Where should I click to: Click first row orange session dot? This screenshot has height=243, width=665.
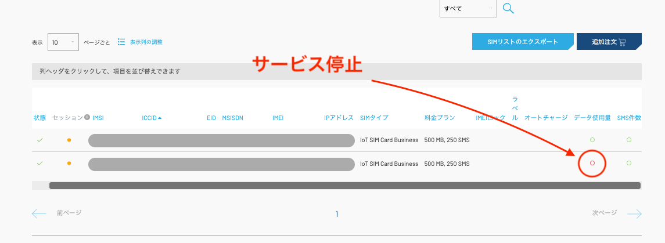pyautogui.click(x=69, y=140)
